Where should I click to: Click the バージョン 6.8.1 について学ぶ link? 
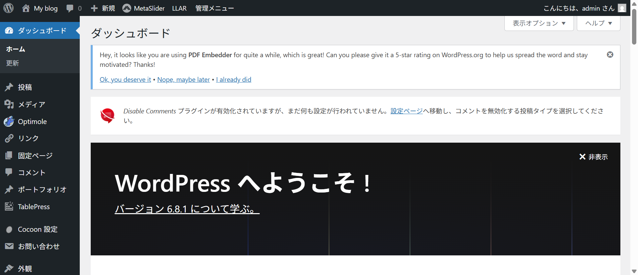[x=187, y=209]
